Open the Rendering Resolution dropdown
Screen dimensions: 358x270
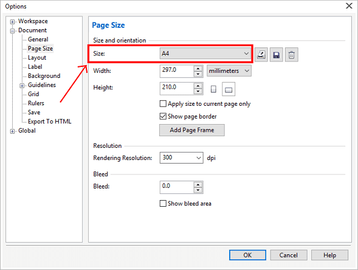click(x=199, y=158)
